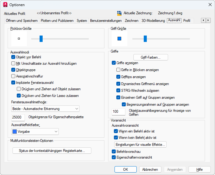Uncheck the Befehlsvorschau option

coord(114,151)
